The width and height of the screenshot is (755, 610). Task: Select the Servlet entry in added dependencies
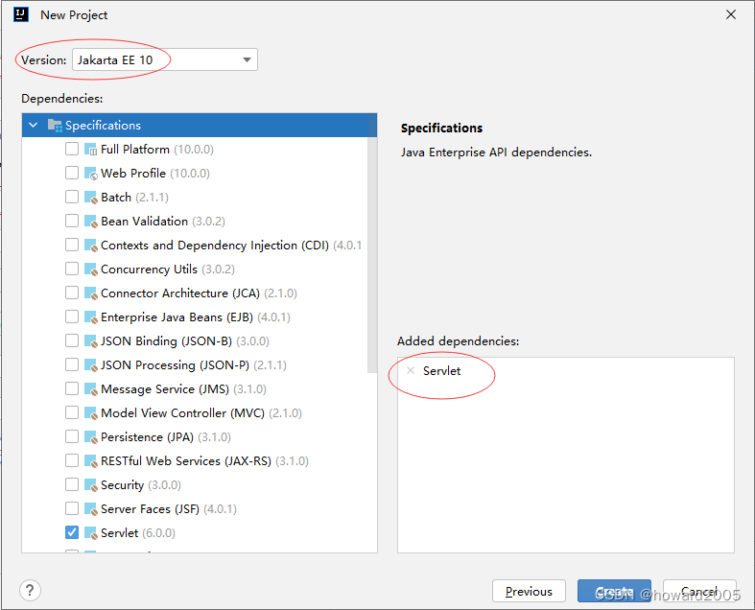441,371
